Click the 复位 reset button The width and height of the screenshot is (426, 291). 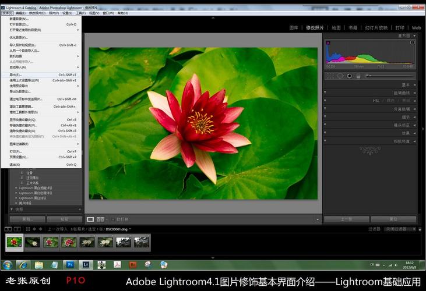393,219
